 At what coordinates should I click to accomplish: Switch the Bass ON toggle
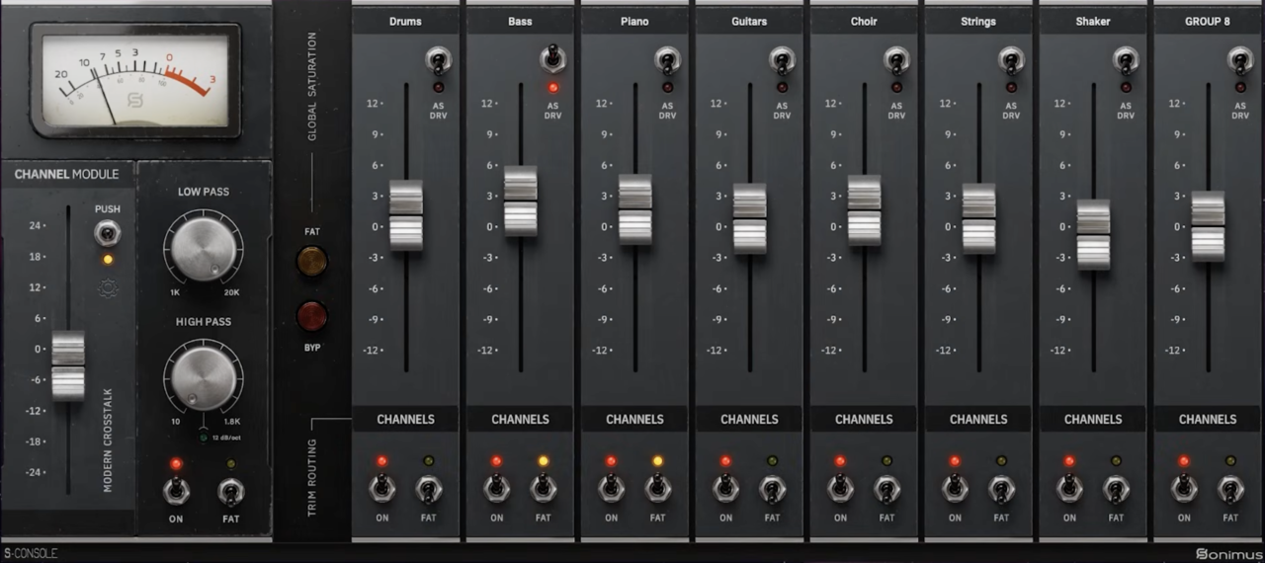(x=496, y=488)
